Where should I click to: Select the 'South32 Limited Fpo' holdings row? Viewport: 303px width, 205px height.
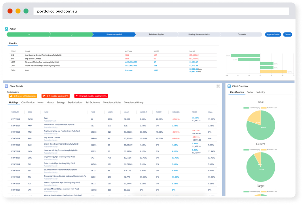(112, 171)
